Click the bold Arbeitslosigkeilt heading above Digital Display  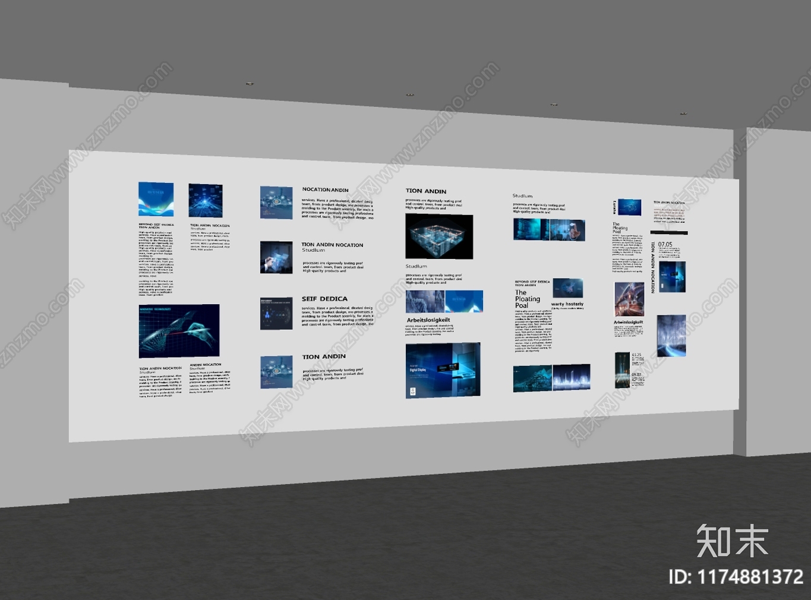[x=428, y=320]
